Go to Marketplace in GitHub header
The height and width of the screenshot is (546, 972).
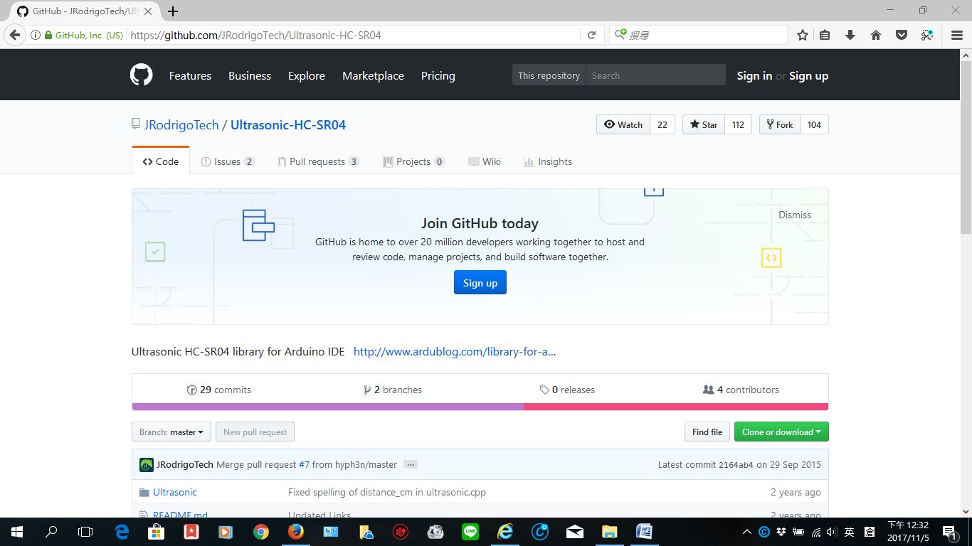[373, 75]
